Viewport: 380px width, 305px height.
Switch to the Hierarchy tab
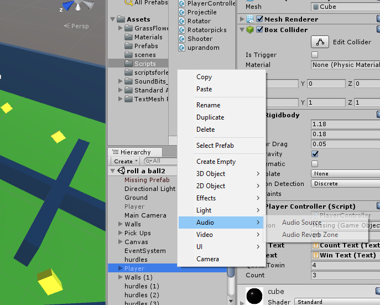click(x=135, y=152)
